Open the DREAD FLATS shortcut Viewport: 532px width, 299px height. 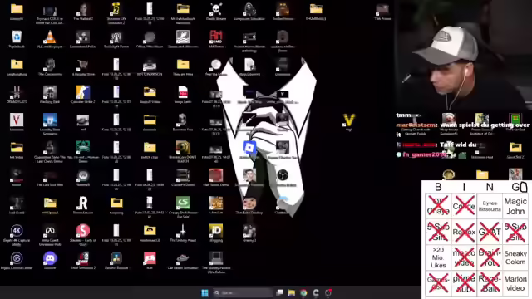point(17,92)
